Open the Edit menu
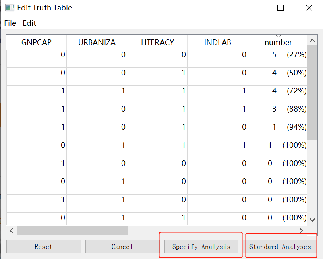 29,23
